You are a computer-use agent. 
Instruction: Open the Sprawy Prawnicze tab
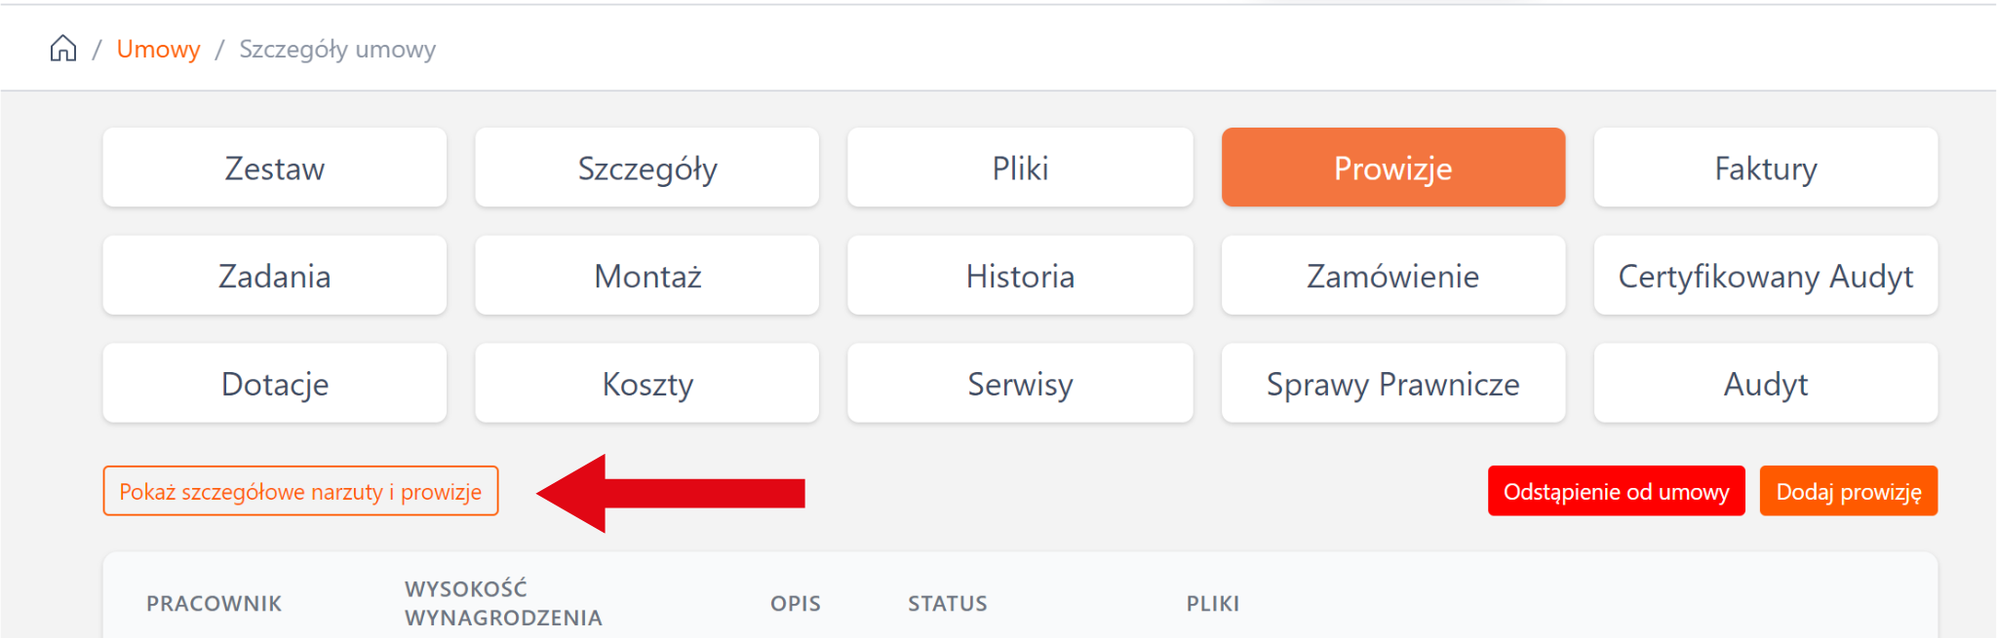click(1392, 384)
